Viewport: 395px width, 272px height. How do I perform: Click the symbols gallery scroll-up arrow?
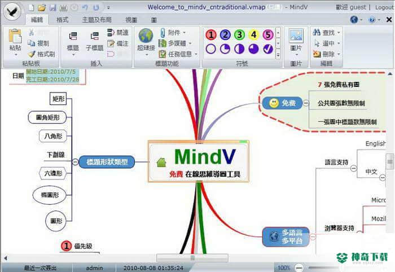click(278, 32)
